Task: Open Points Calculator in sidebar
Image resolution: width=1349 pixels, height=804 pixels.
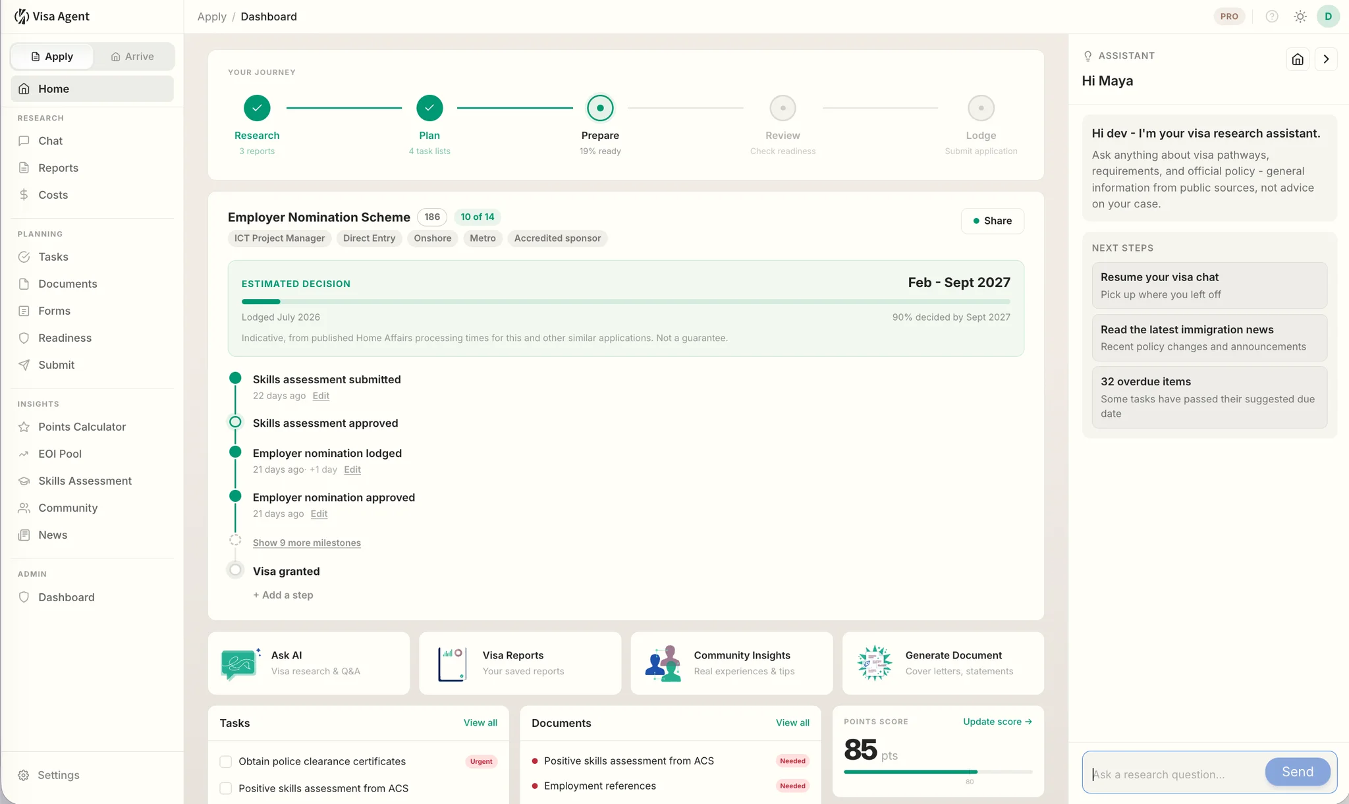Action: click(92, 427)
